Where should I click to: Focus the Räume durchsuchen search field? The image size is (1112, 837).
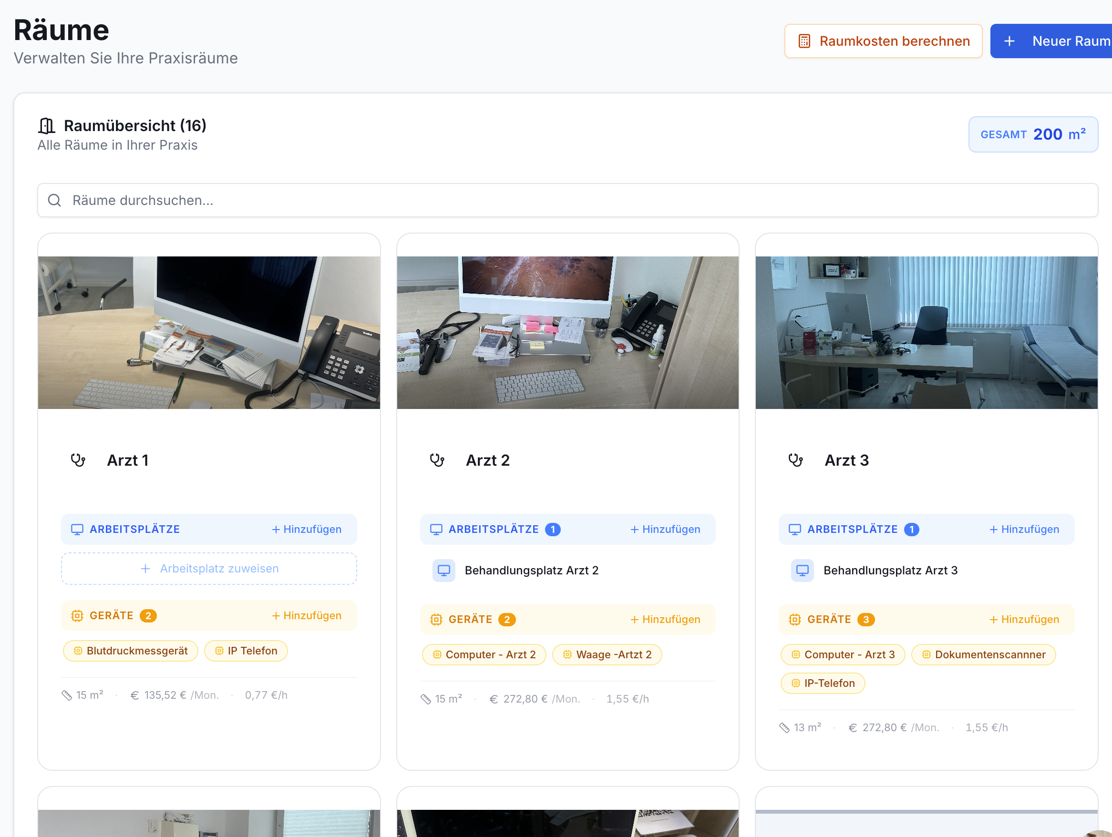(x=567, y=201)
